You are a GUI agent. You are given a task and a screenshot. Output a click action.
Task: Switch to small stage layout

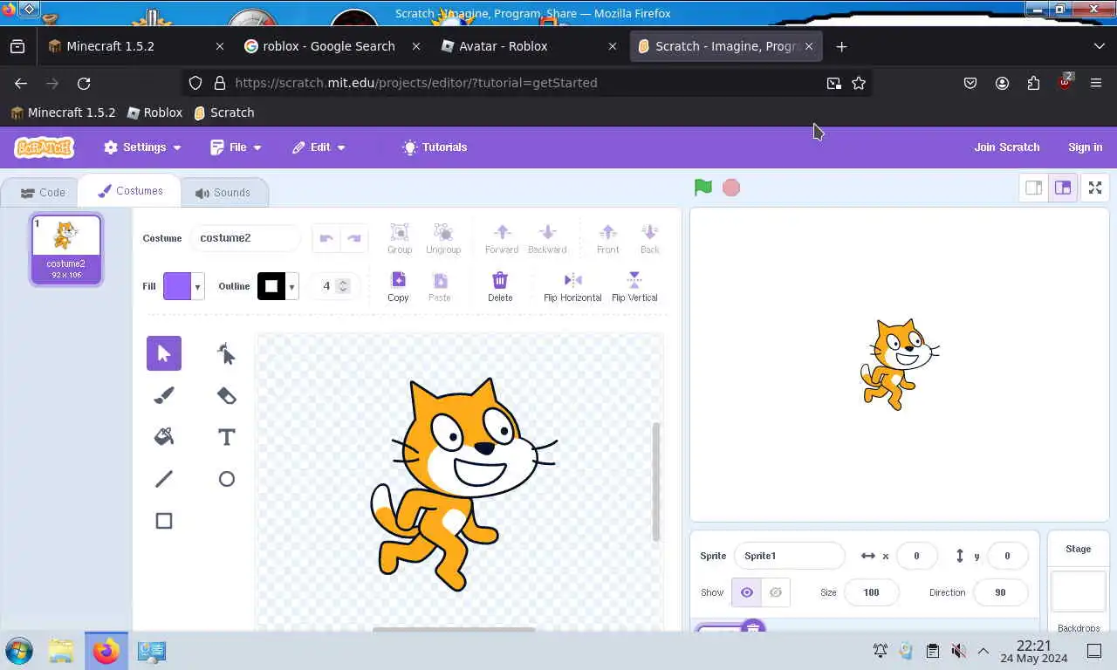click(1034, 188)
